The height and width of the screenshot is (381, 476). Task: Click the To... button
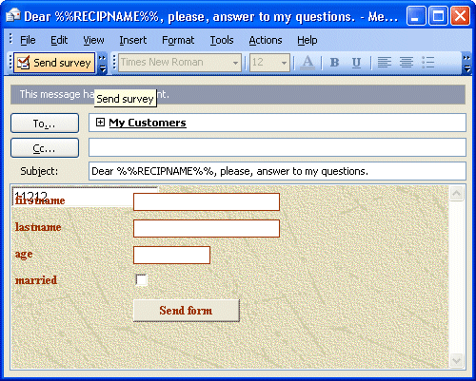[x=45, y=124]
